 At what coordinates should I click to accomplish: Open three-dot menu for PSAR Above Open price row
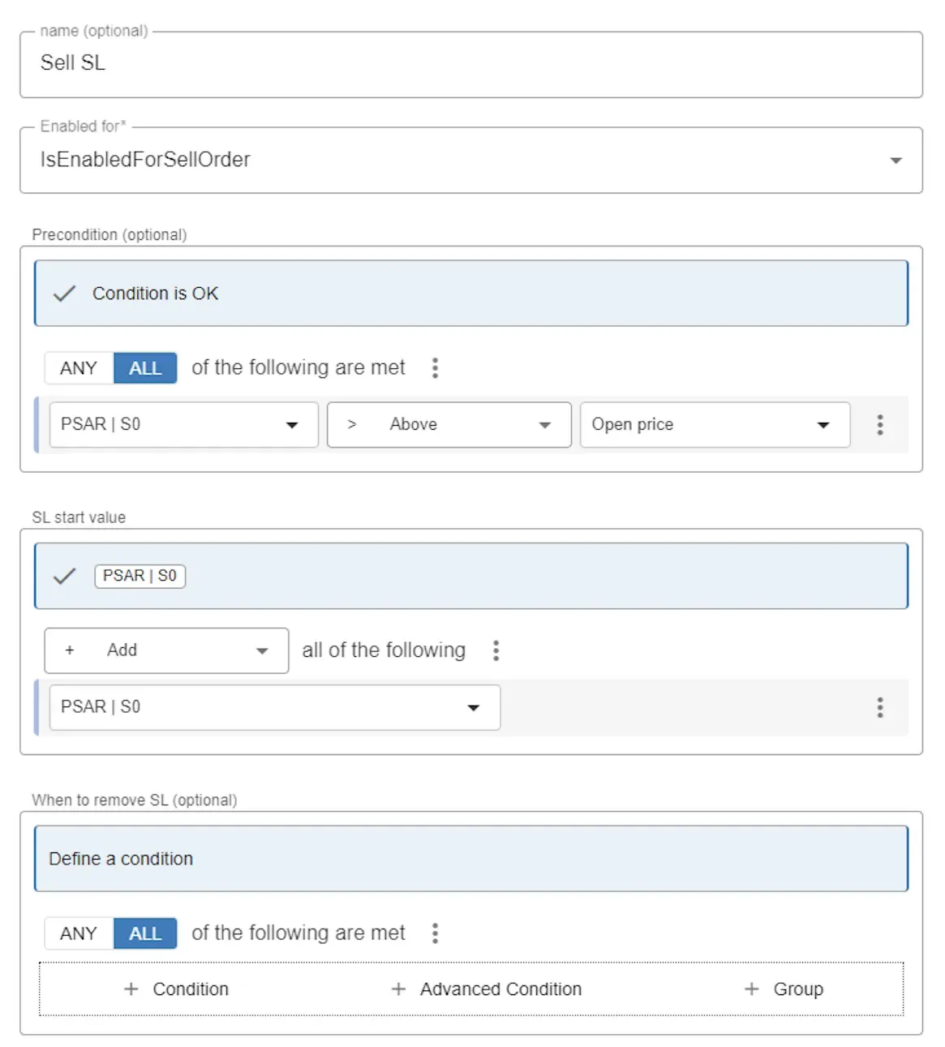click(x=880, y=425)
